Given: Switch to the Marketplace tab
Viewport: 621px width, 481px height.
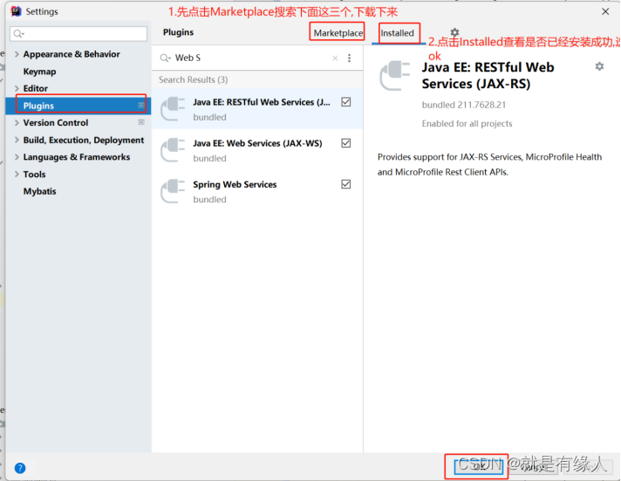Looking at the screenshot, I should pyautogui.click(x=338, y=33).
